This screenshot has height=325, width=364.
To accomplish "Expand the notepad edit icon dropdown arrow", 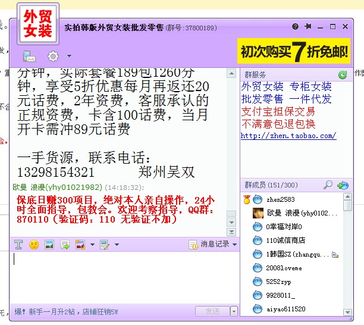I will point(117,245).
